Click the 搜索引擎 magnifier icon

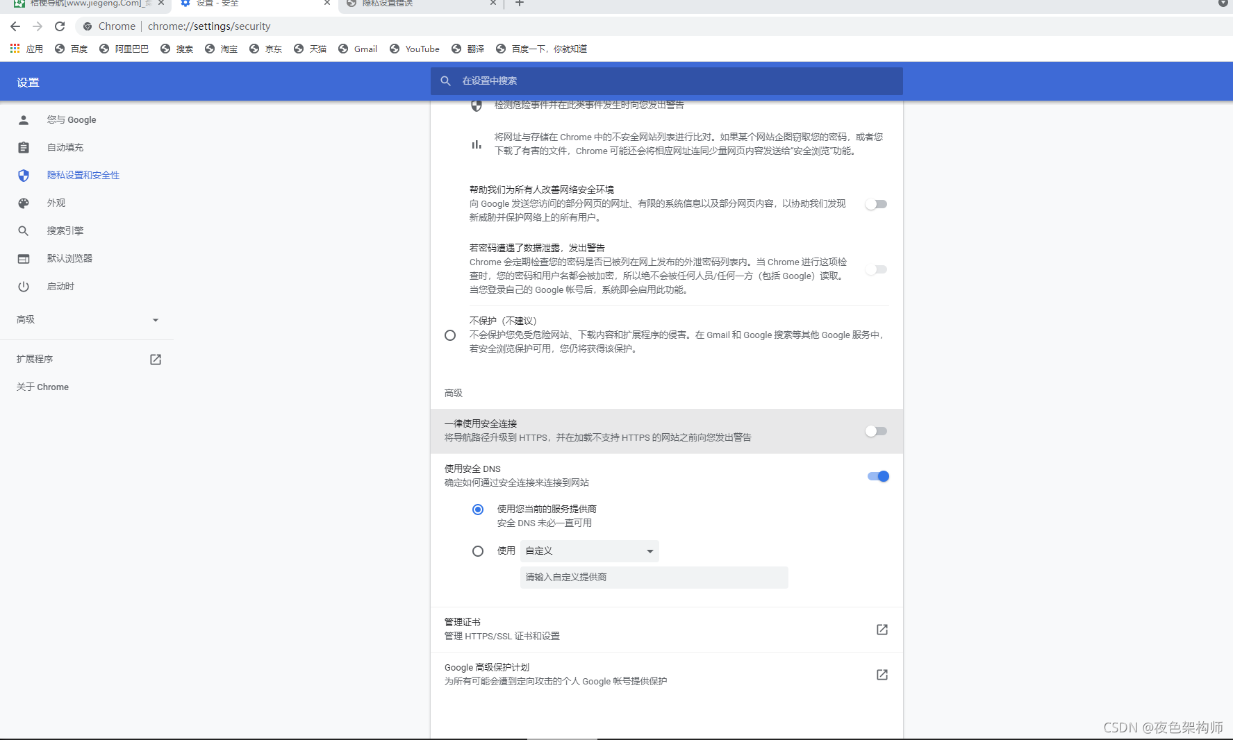click(24, 231)
